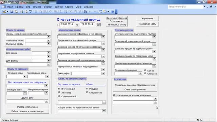Click the Filter By Form icon

pyautogui.click(x=75, y=12)
